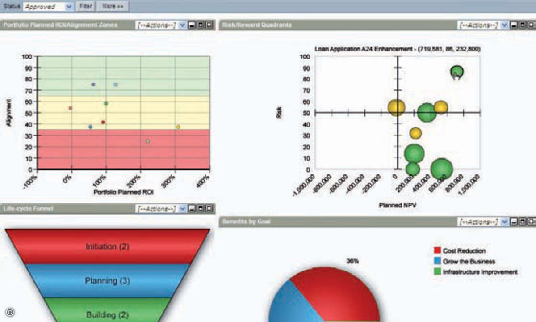Click the Life-cycle Funnel panel title

coord(28,208)
